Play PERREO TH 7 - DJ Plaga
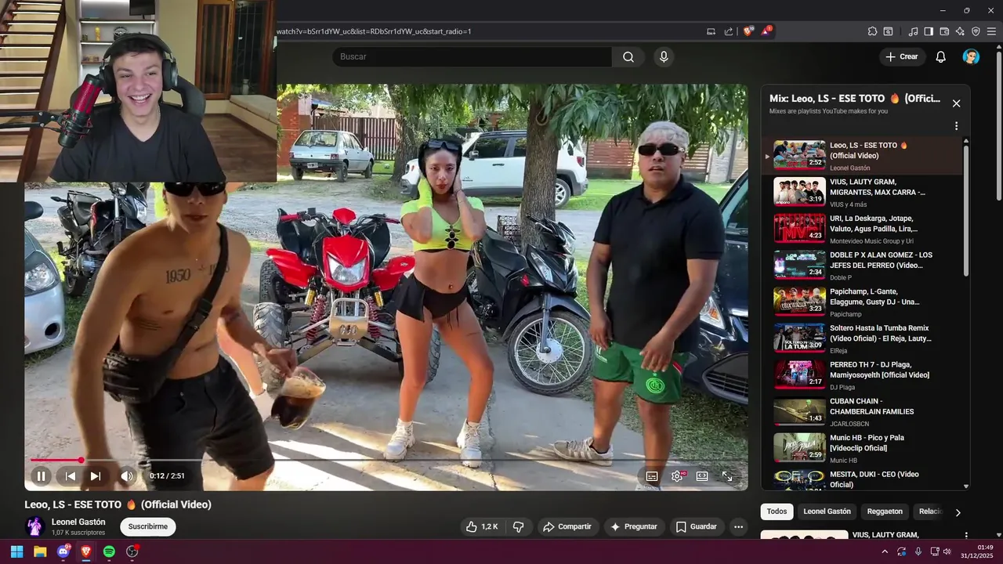 (x=862, y=374)
